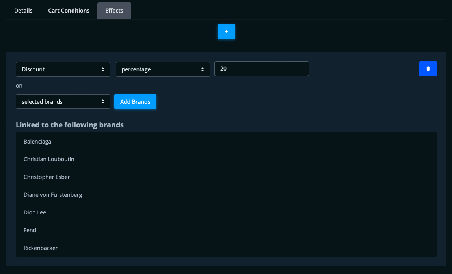Open the Cart Conditions tab
Viewport: 452px width, 274px height.
click(69, 11)
